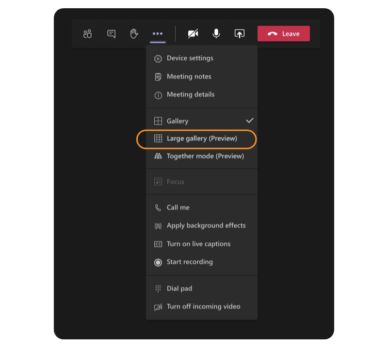The height and width of the screenshot is (351, 388).
Task: Choose the Call me option
Action: click(x=202, y=207)
